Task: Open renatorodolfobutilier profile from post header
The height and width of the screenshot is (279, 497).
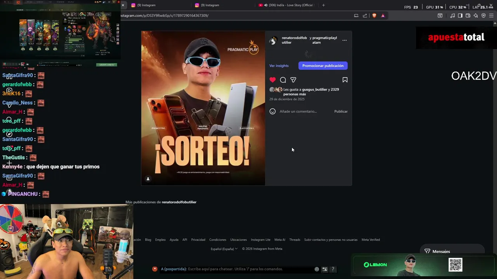Action: (x=294, y=40)
